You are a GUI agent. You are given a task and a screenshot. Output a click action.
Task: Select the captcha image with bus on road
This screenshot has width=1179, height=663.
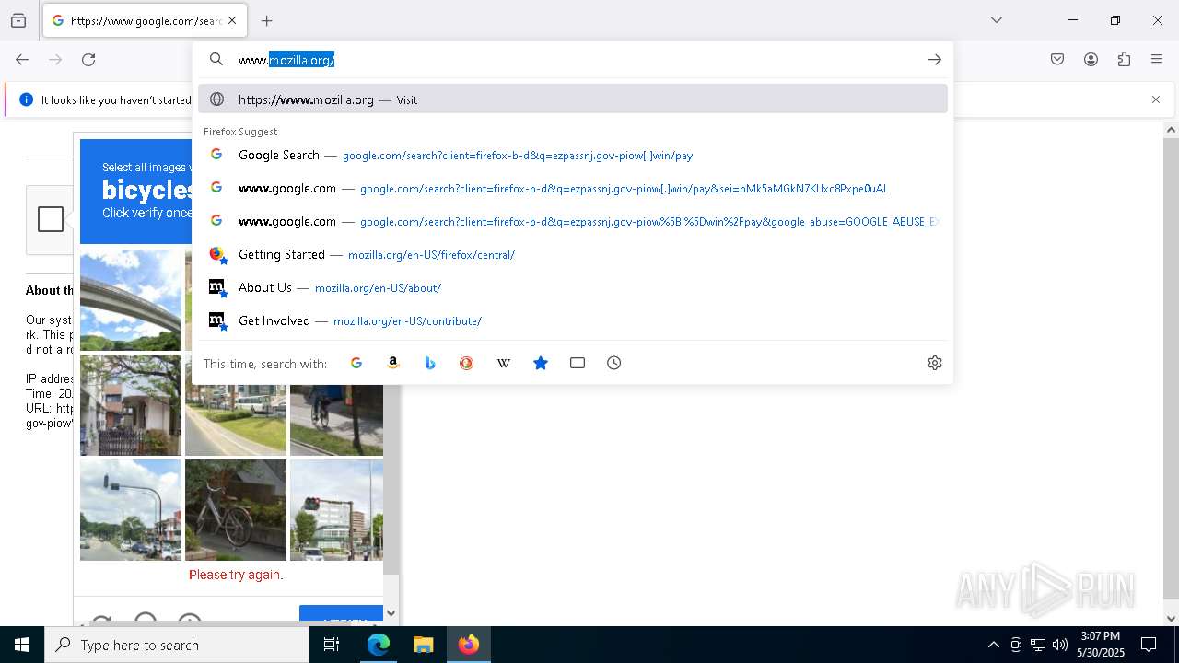[236, 420]
